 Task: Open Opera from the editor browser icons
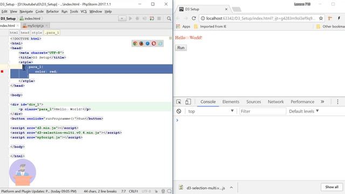click(x=154, y=44)
